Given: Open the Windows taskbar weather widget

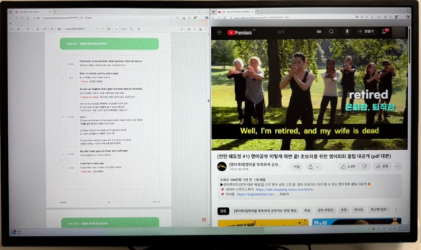Looking at the screenshot, I should 16,232.
